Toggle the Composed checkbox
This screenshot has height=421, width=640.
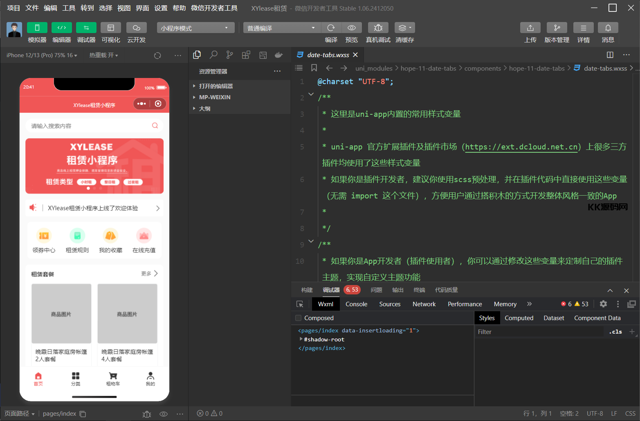click(299, 318)
